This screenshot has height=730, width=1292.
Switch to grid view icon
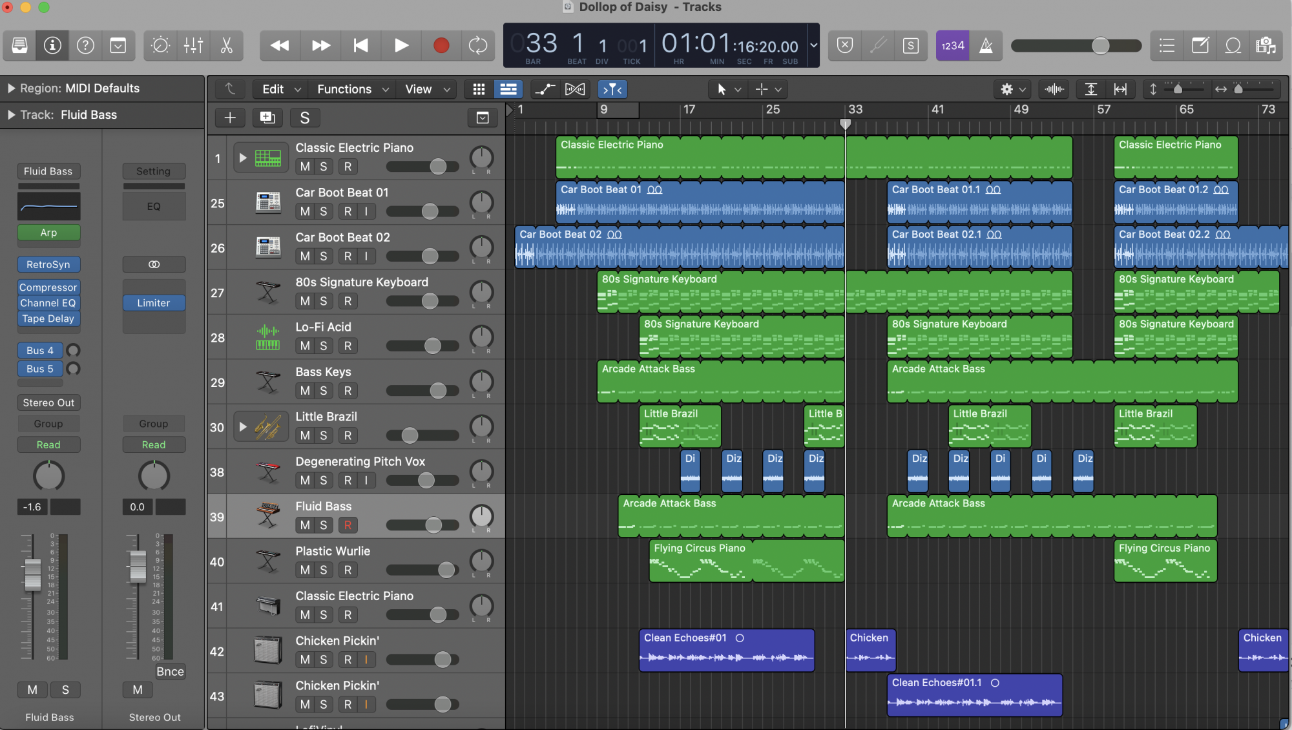479,89
